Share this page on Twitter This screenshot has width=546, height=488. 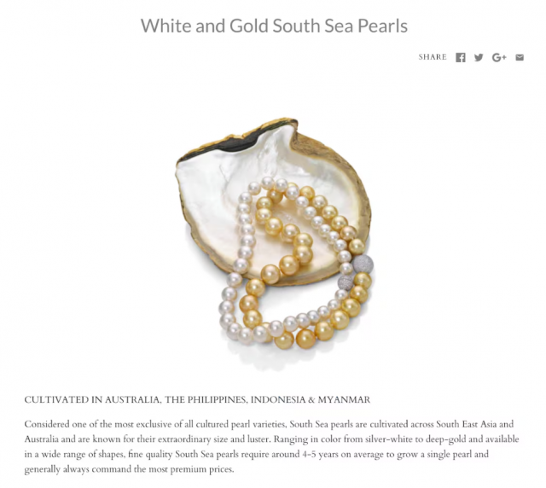[x=479, y=57]
